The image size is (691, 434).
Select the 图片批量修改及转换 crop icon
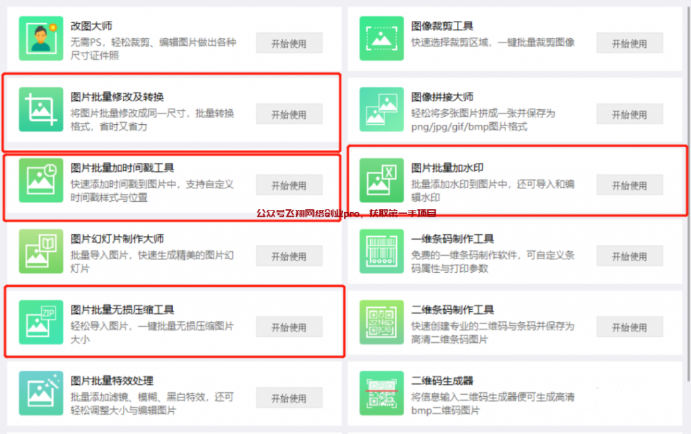pos(41,109)
